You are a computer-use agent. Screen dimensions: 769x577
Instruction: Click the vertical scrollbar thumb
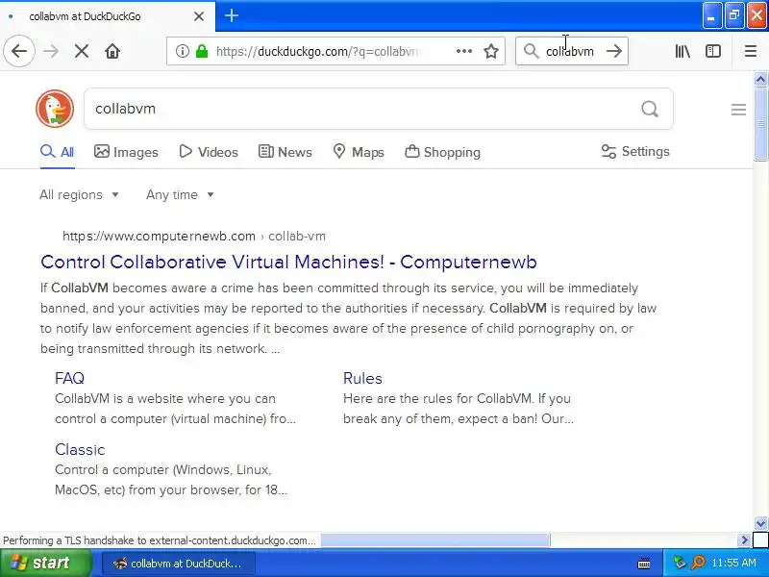pos(760,123)
